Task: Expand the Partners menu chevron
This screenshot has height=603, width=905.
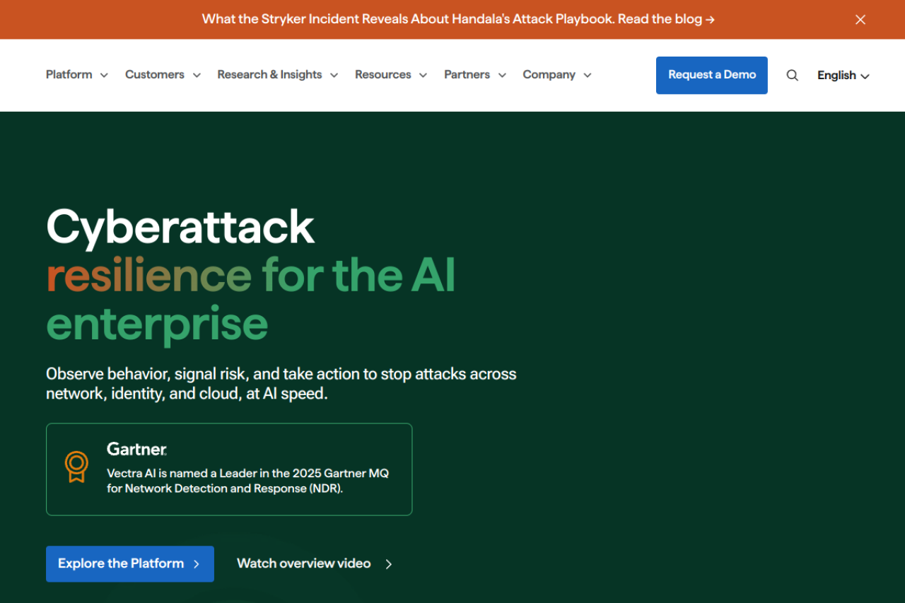Action: point(502,75)
